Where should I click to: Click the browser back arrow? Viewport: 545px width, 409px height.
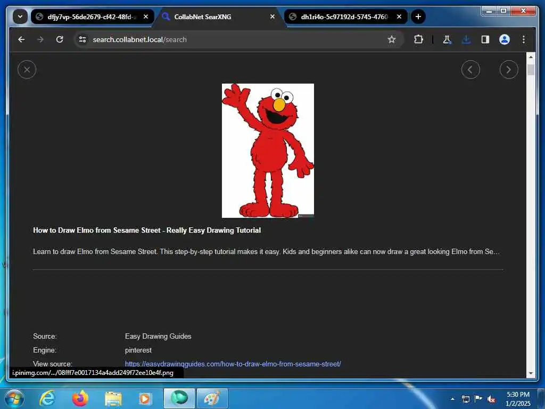(21, 39)
